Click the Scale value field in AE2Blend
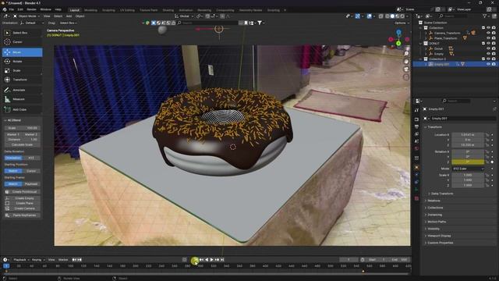Image resolution: width=499 pixels, height=281 pixels. (22, 128)
